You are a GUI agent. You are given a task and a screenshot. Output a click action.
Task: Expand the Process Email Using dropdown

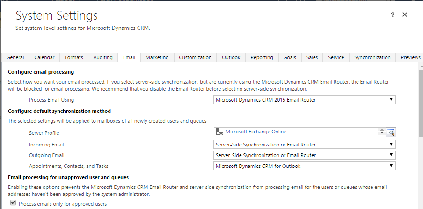(304, 100)
